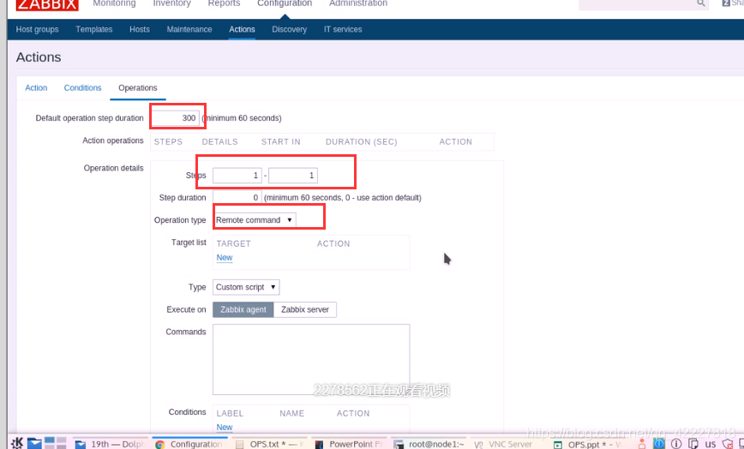
Task: Click New link under Conditions table
Action: (x=225, y=428)
